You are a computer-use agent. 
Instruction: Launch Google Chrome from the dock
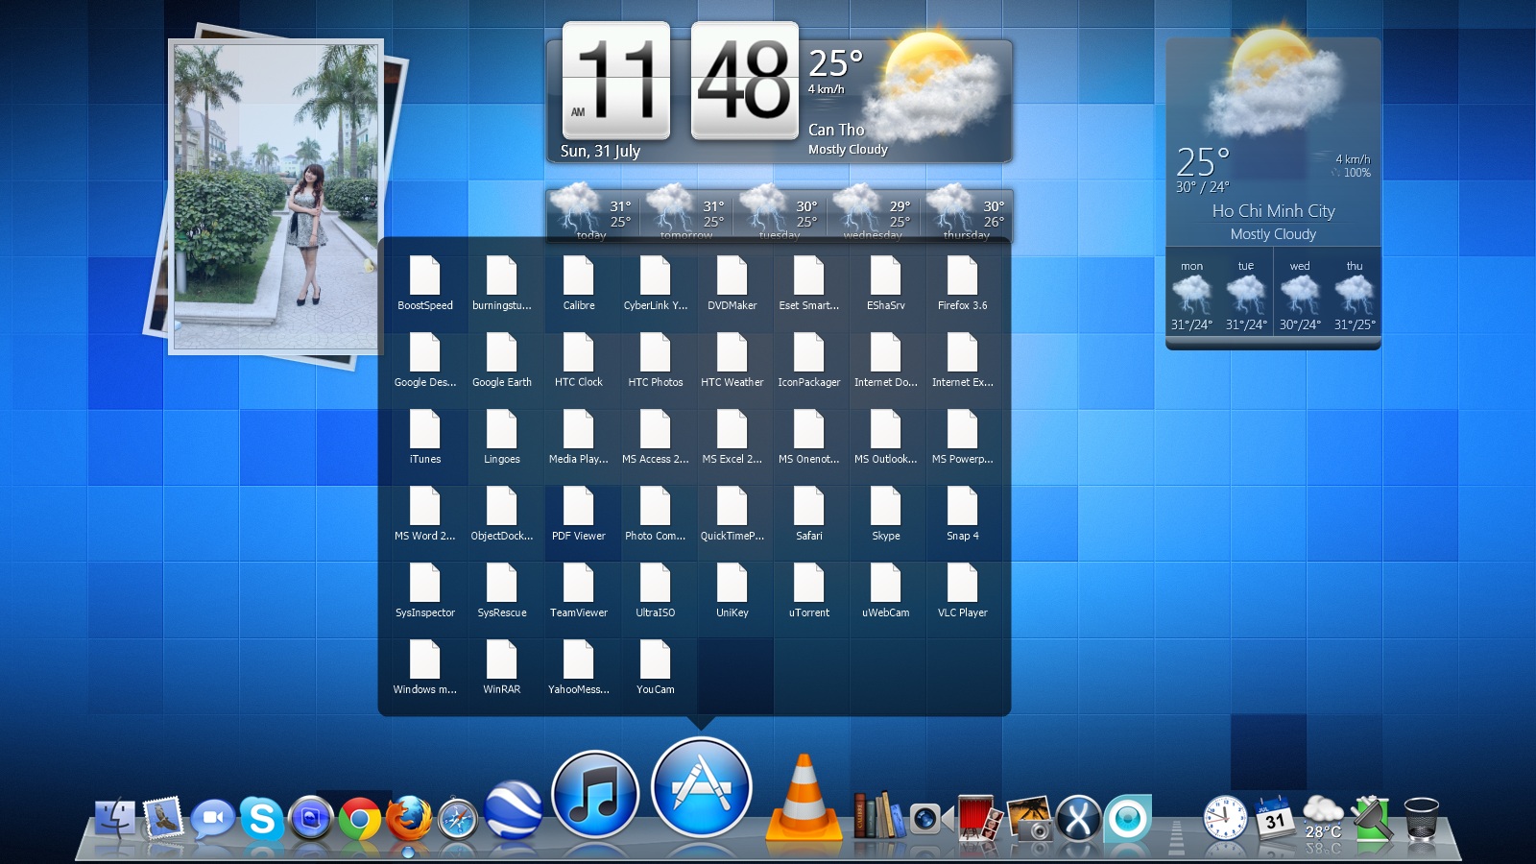(x=359, y=820)
